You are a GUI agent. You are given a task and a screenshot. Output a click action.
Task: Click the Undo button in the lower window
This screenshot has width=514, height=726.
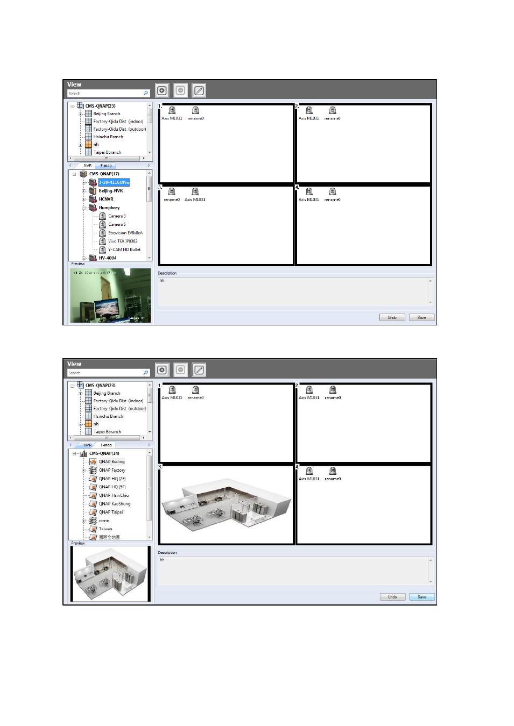(x=392, y=597)
